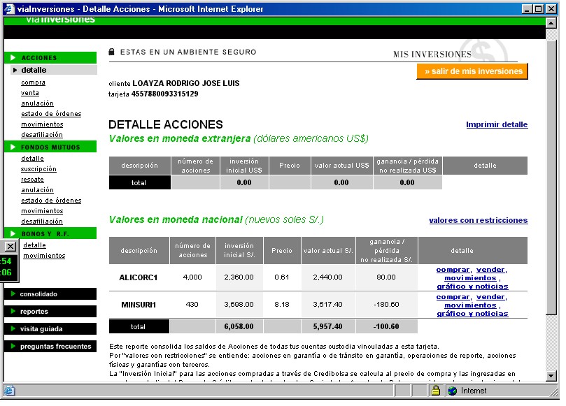Click the '8.18' price cell for MINSURI1
Screen dimensions: 566x406
pos(281,304)
